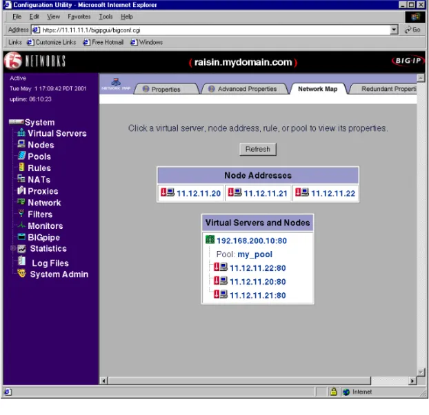Screen dimensions: 429x415
Task: Click the page icon in address bar
Action: 36,30
